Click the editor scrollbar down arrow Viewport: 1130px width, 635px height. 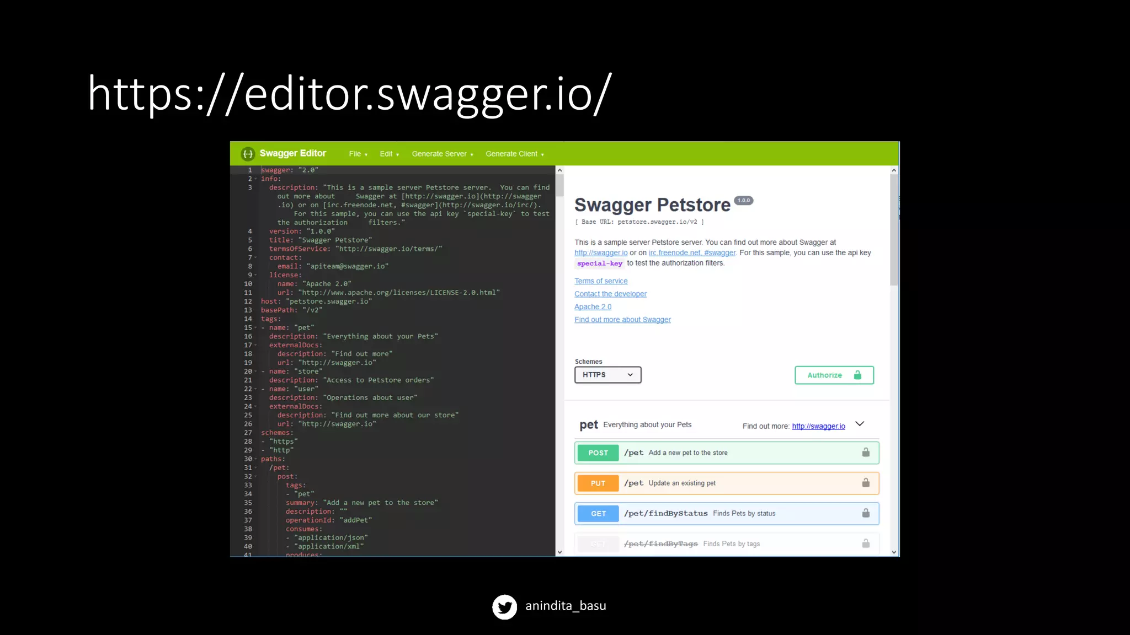(x=559, y=552)
